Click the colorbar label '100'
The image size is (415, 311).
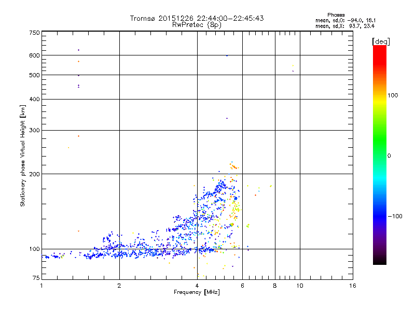pyautogui.click(x=393, y=95)
